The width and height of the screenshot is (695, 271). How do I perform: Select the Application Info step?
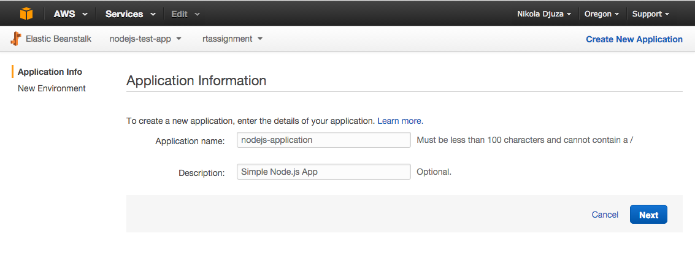(50, 72)
